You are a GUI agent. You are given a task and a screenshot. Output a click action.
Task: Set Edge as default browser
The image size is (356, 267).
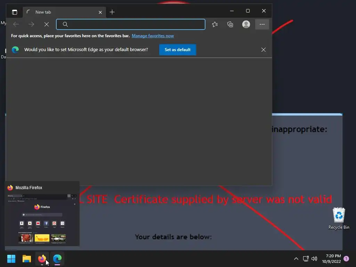tap(178, 50)
